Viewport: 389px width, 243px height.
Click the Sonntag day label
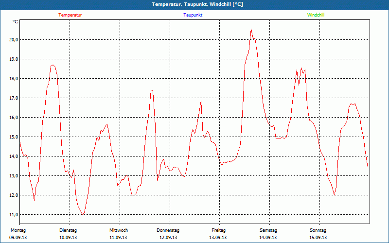click(318, 230)
